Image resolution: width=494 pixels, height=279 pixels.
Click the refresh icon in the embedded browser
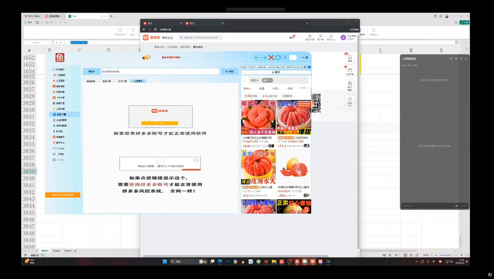click(x=278, y=58)
